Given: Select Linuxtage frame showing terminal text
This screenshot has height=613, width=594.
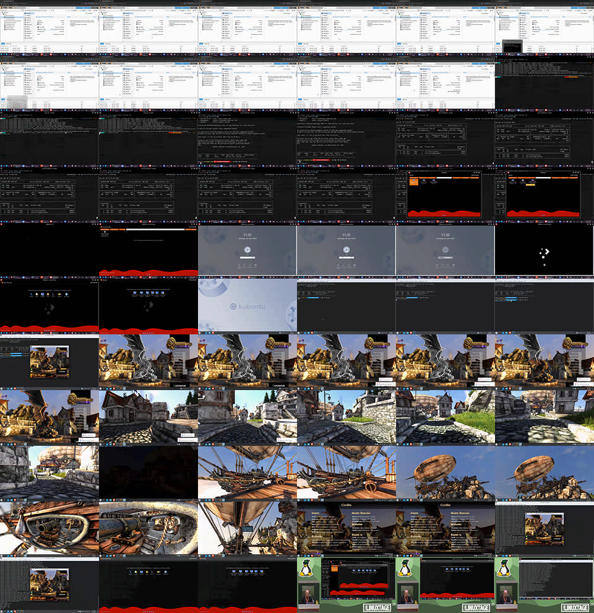Looking at the screenshot, I should click(544, 585).
